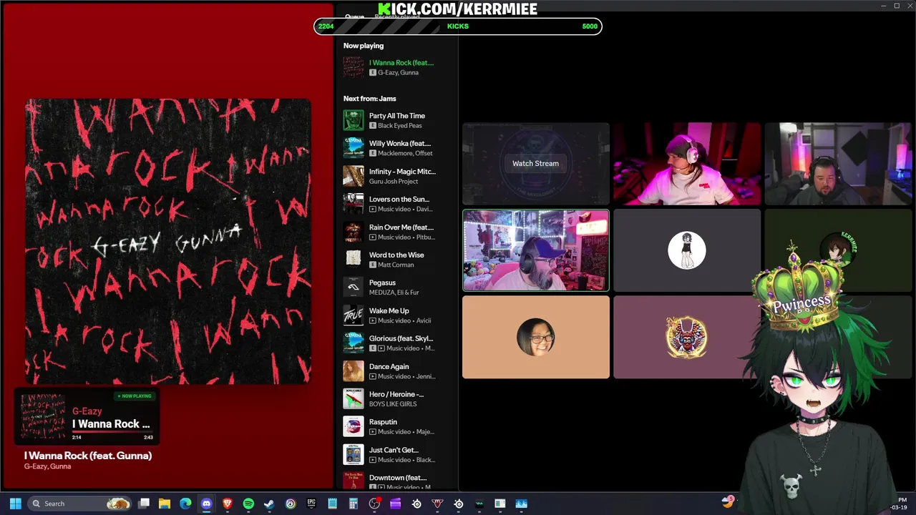Image resolution: width=916 pixels, height=515 pixels.
Task: Click G-Eazy, Gunna under Now playing
Action: click(398, 72)
